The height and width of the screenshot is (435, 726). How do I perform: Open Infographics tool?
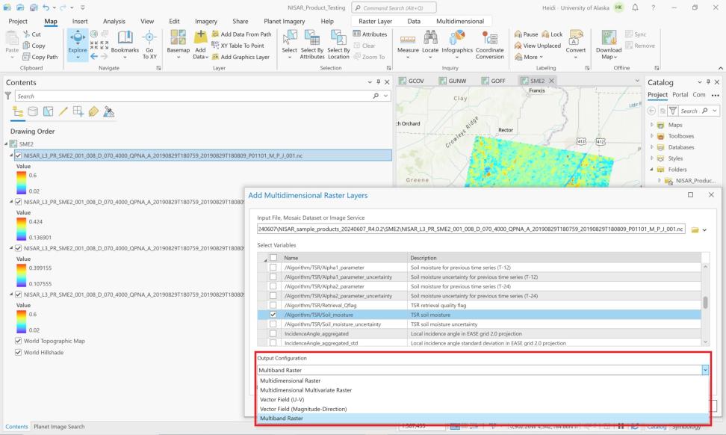pyautogui.click(x=457, y=45)
